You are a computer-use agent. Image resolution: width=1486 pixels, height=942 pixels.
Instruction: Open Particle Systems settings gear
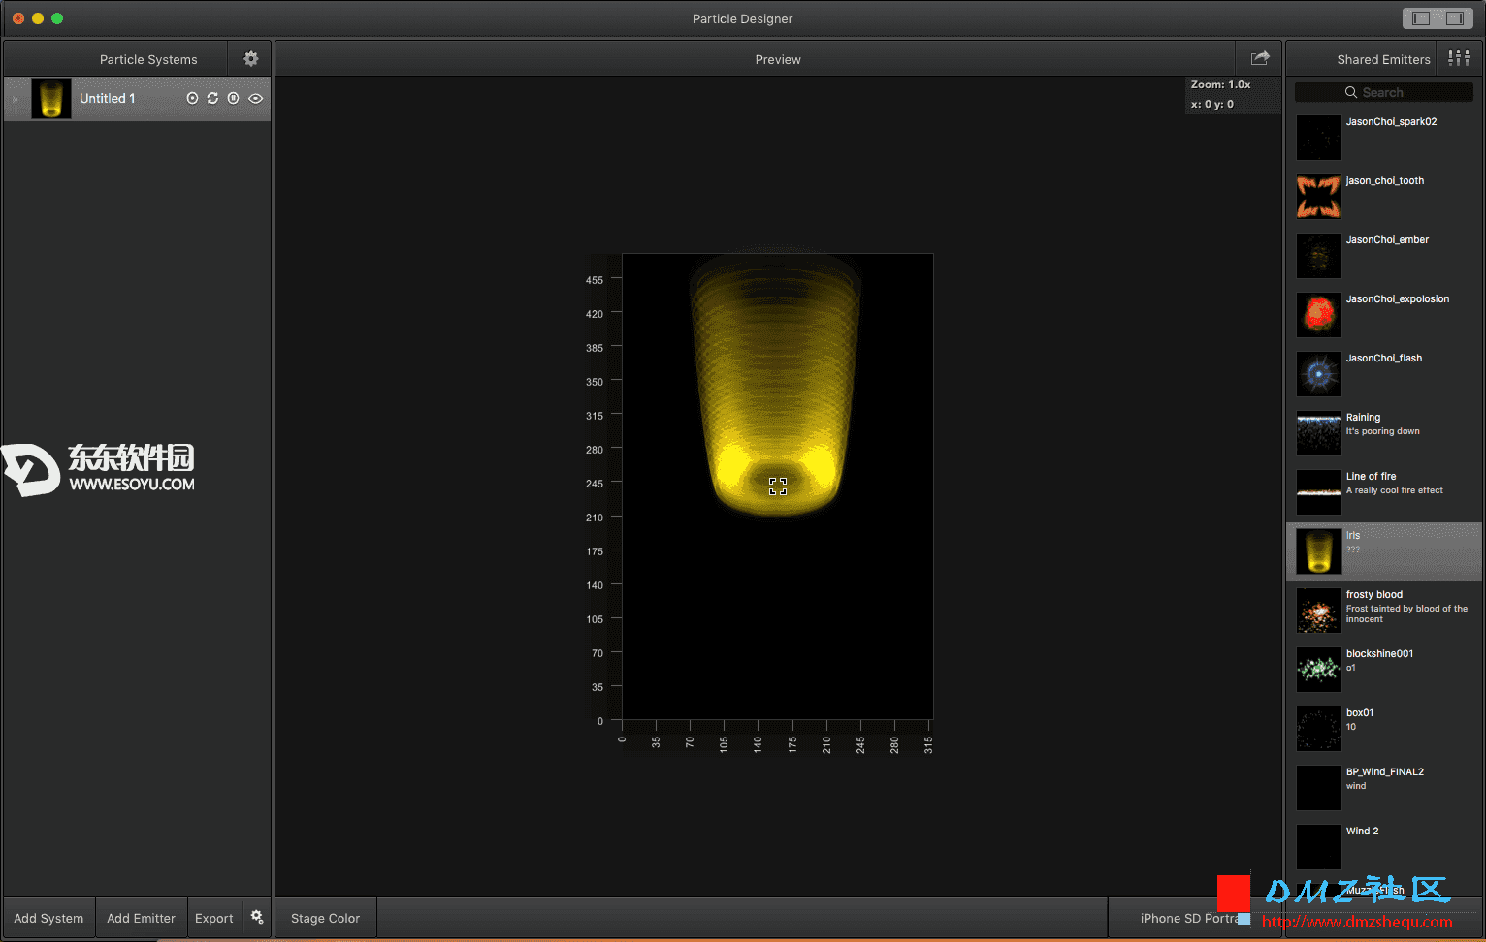point(251,59)
